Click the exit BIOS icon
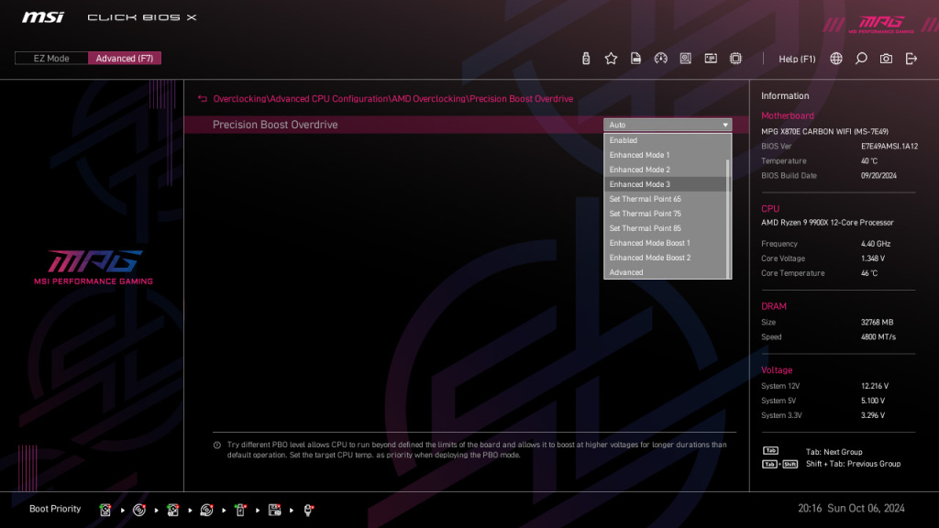The height and width of the screenshot is (528, 939). 909,58
